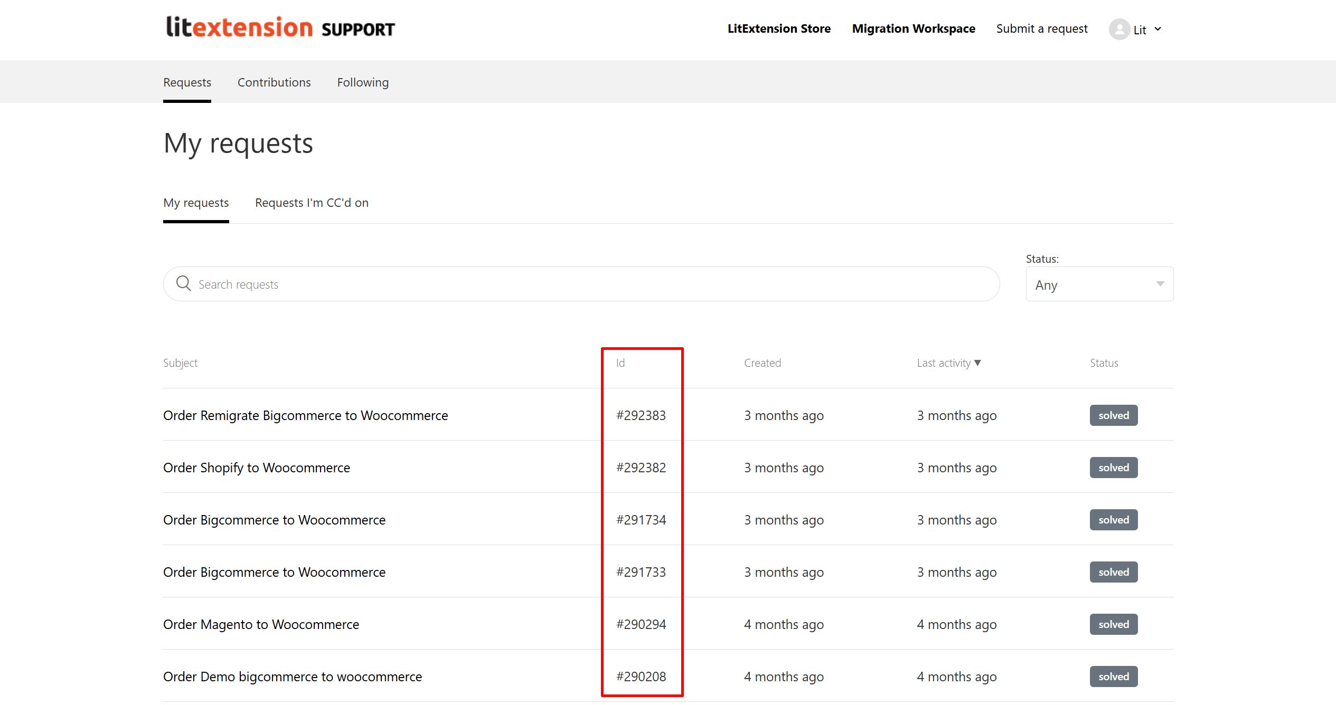Select the My requests sub-tab
The height and width of the screenshot is (705, 1336).
tap(196, 203)
